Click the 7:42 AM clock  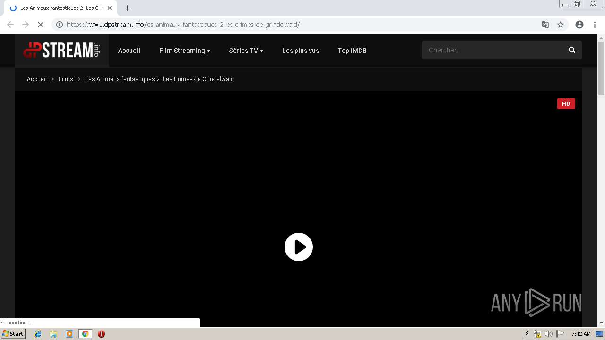581,334
